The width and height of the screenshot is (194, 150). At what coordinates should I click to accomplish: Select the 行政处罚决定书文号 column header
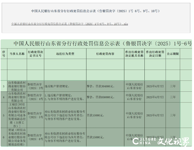35,54
